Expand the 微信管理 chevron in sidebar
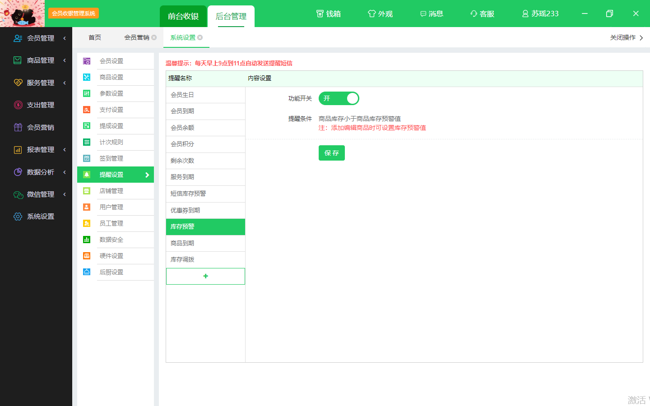This screenshot has width=650, height=406. [x=65, y=194]
